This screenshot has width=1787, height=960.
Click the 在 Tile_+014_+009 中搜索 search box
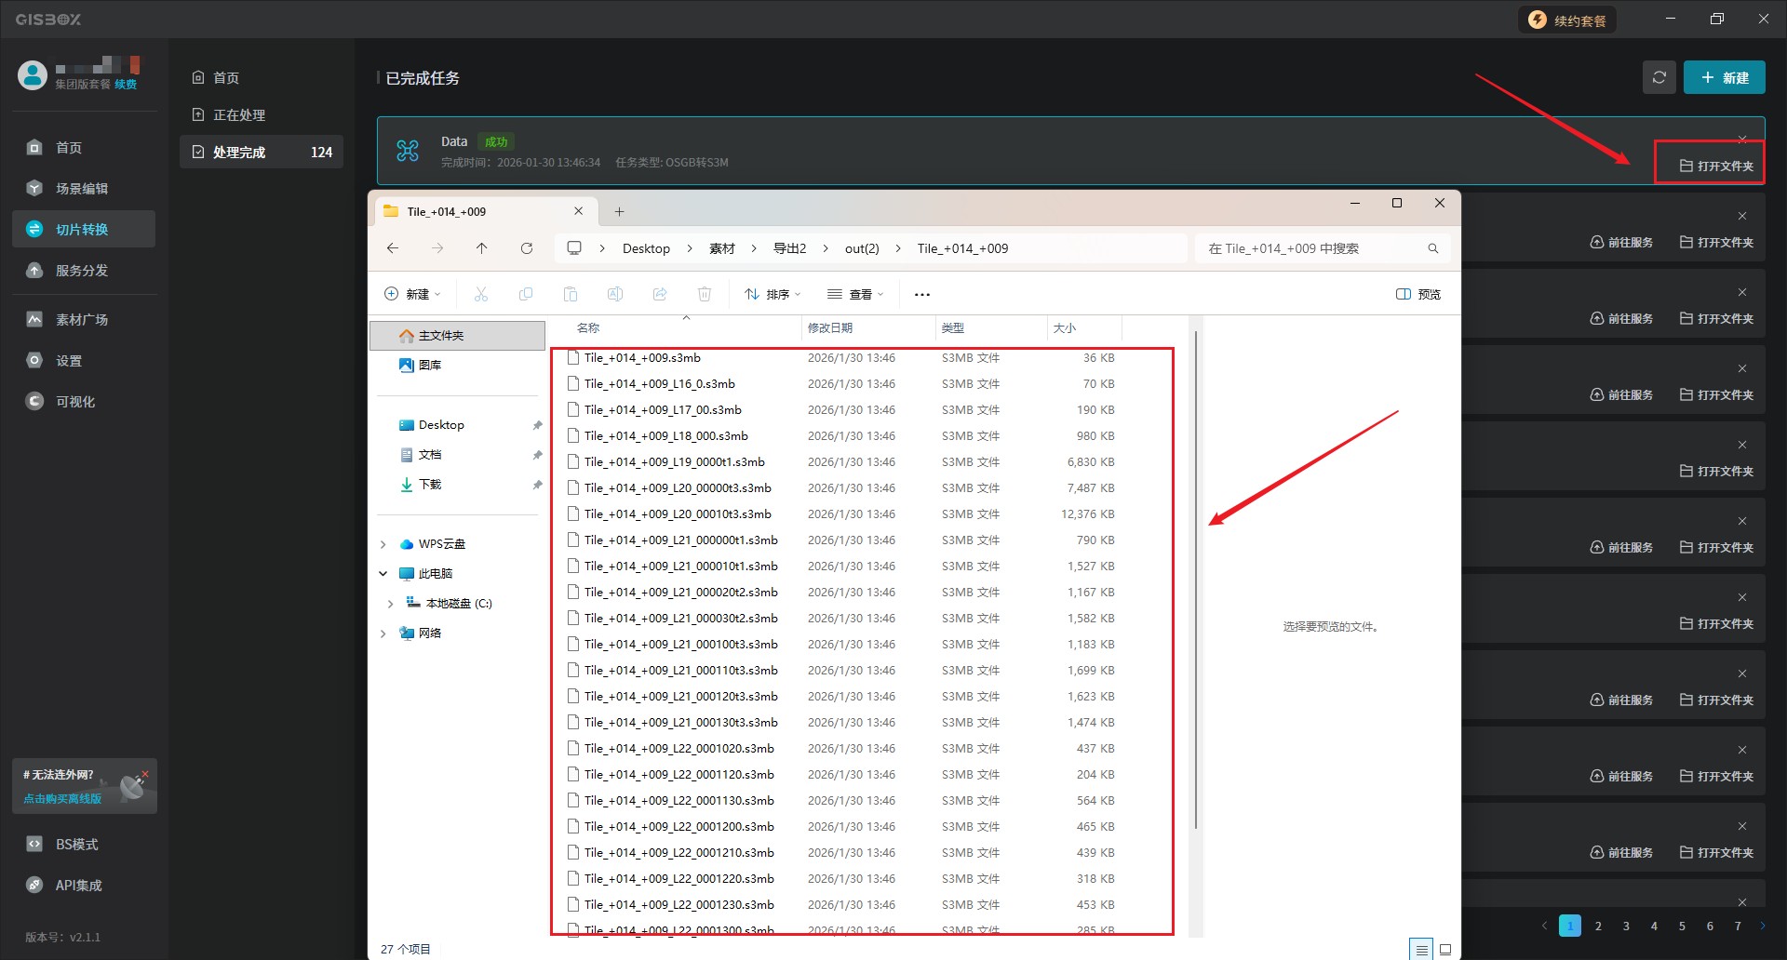1312,249
